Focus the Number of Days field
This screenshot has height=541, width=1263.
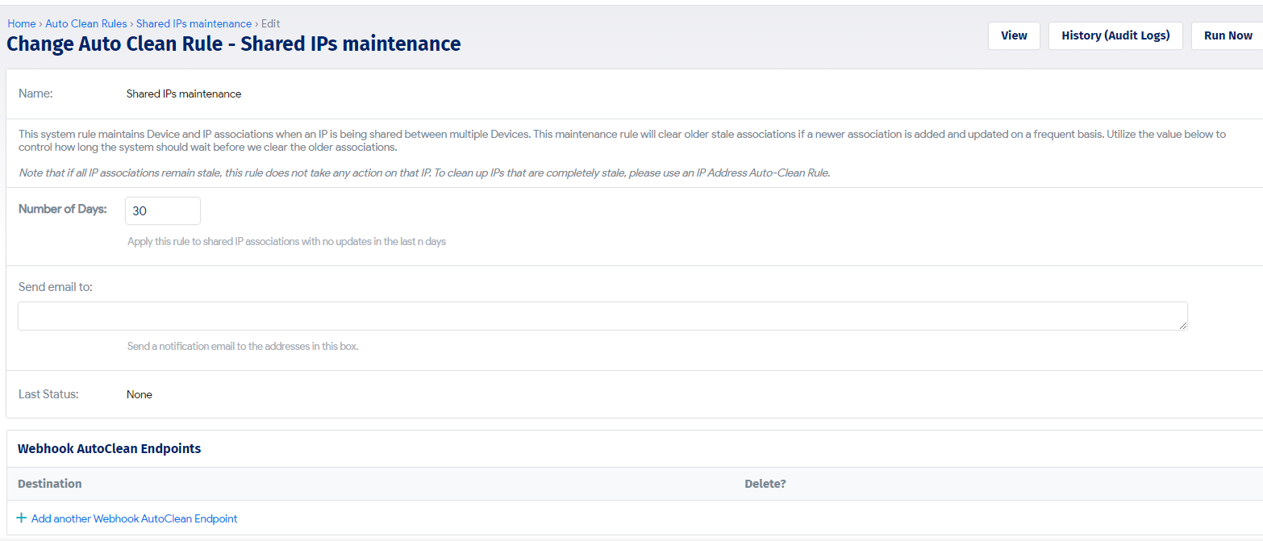tap(163, 210)
